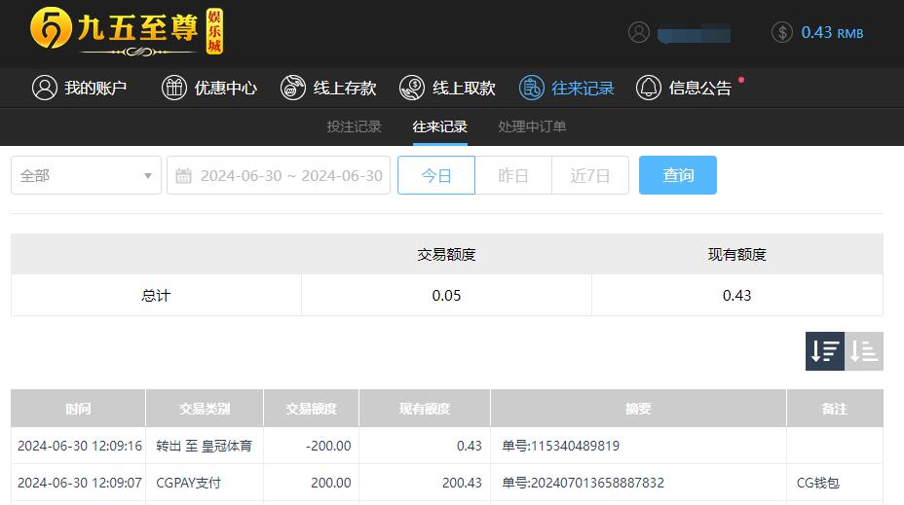
Task: Select ascending sort icon
Action: (864, 351)
